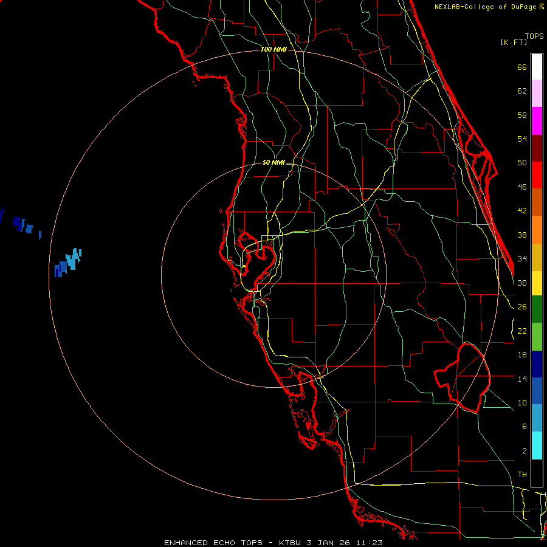Image resolution: width=547 pixels, height=547 pixels.
Task: Click the '30' legend value
Action: click(x=522, y=283)
